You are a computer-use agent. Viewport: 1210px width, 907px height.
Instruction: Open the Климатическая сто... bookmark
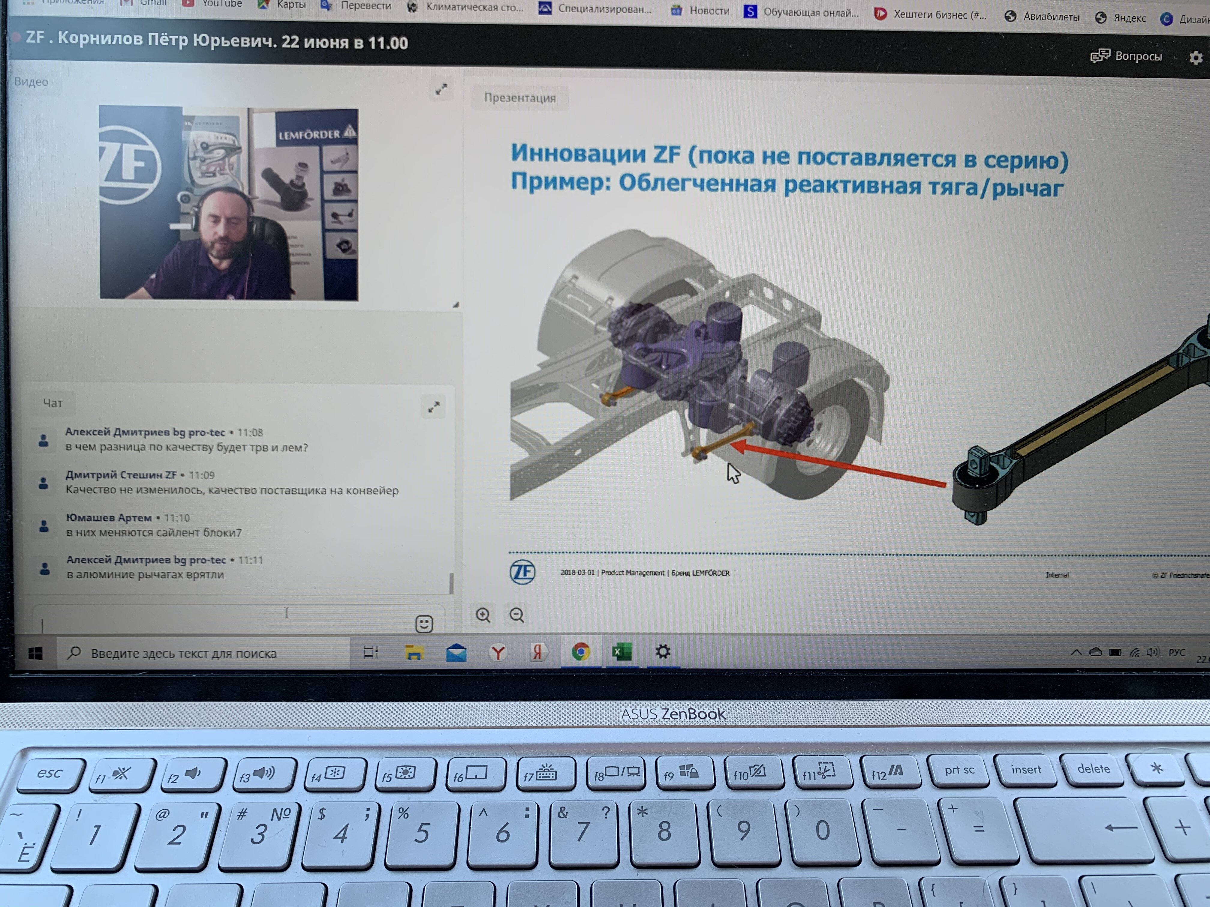[x=465, y=8]
